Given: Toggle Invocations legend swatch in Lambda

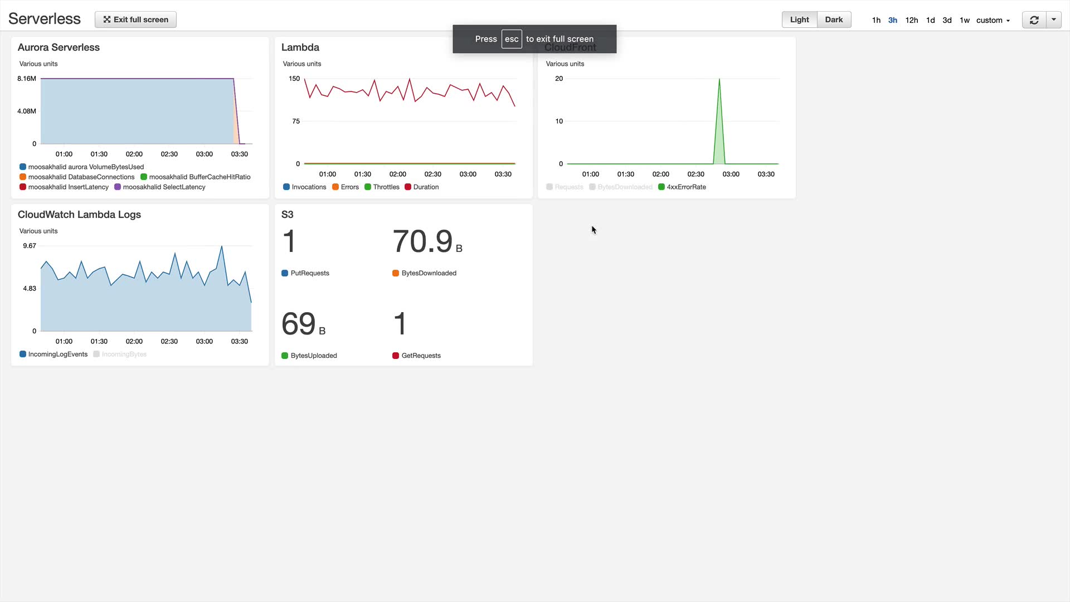Looking at the screenshot, I should click(286, 187).
